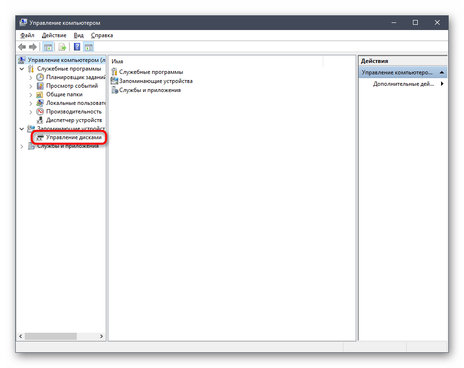This screenshot has width=464, height=368.
Task: Select Управление дисками in the tree
Action: point(73,137)
